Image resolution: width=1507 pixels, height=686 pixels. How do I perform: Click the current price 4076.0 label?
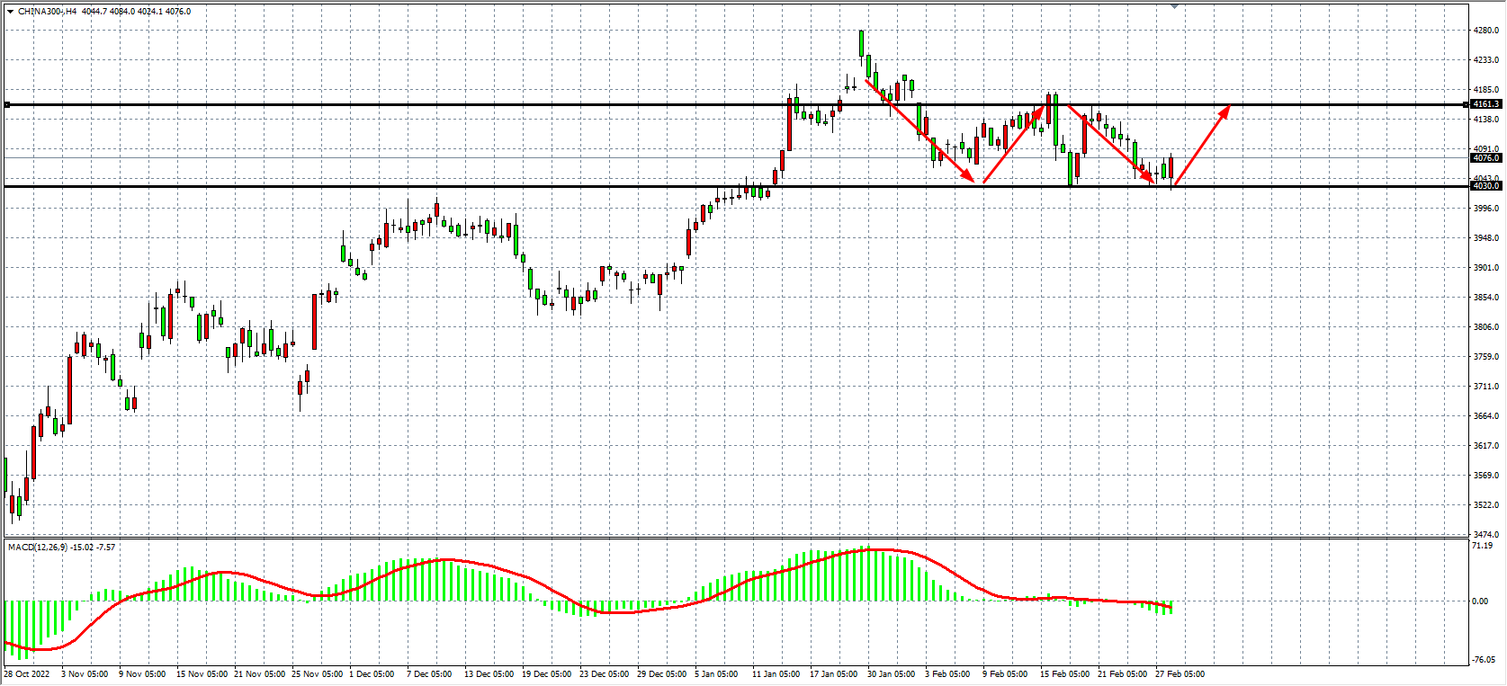[x=1485, y=158]
